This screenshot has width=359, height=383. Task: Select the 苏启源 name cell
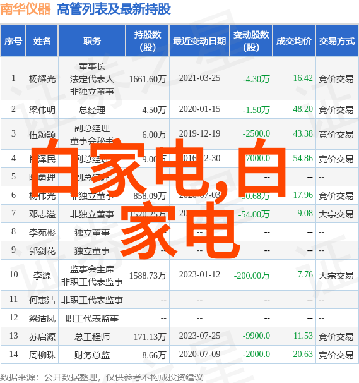coord(42,337)
